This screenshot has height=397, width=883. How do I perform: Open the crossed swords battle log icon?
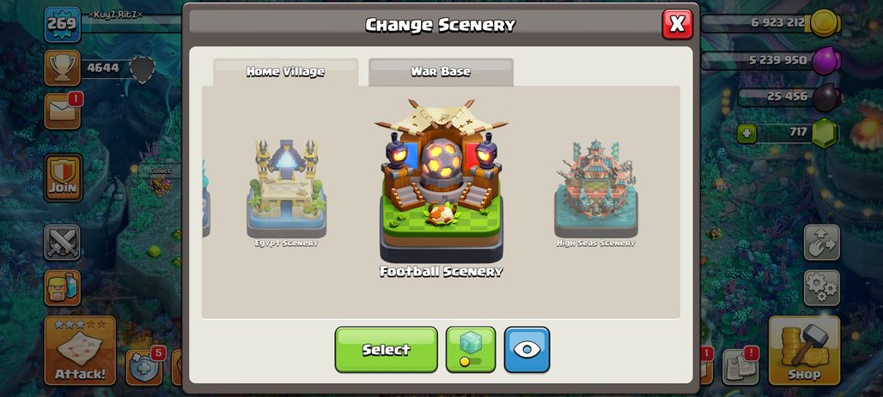63,243
